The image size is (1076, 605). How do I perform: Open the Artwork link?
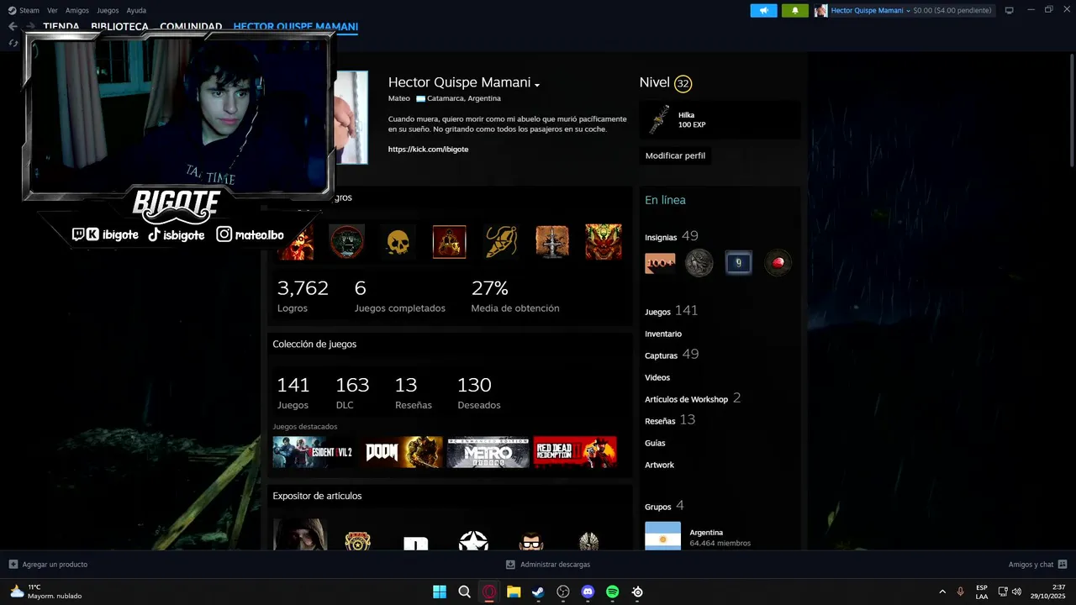click(x=659, y=465)
